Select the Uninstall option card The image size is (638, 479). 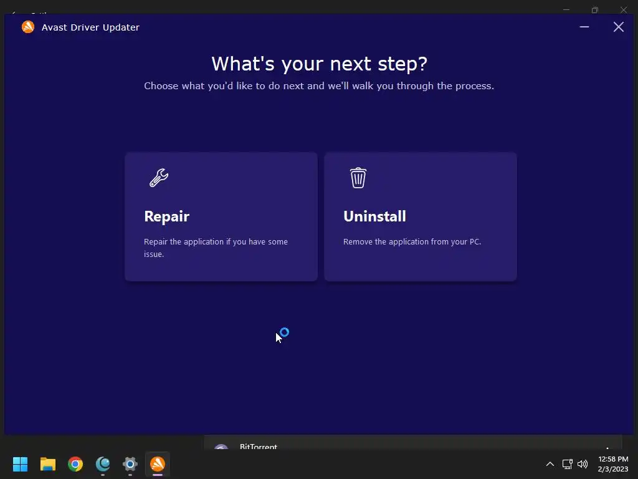pos(421,216)
